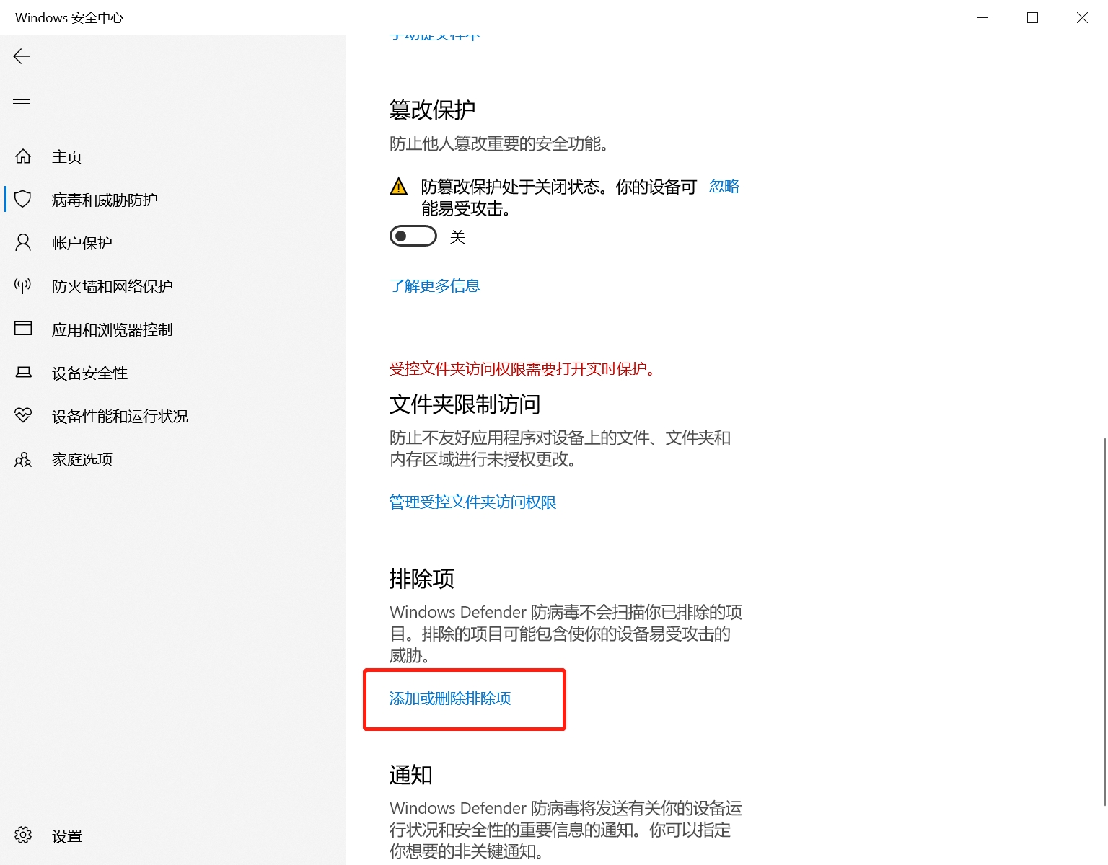Click 添加或删除排除项 link
Screen dimensions: 1108x865
[450, 698]
